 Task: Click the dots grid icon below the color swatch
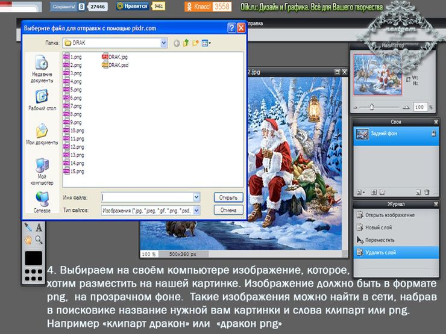33,275
